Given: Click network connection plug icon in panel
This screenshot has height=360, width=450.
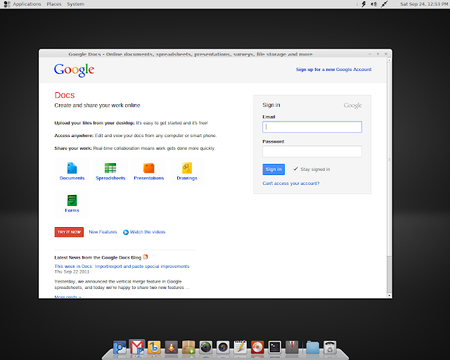Looking at the screenshot, I should 385,4.
